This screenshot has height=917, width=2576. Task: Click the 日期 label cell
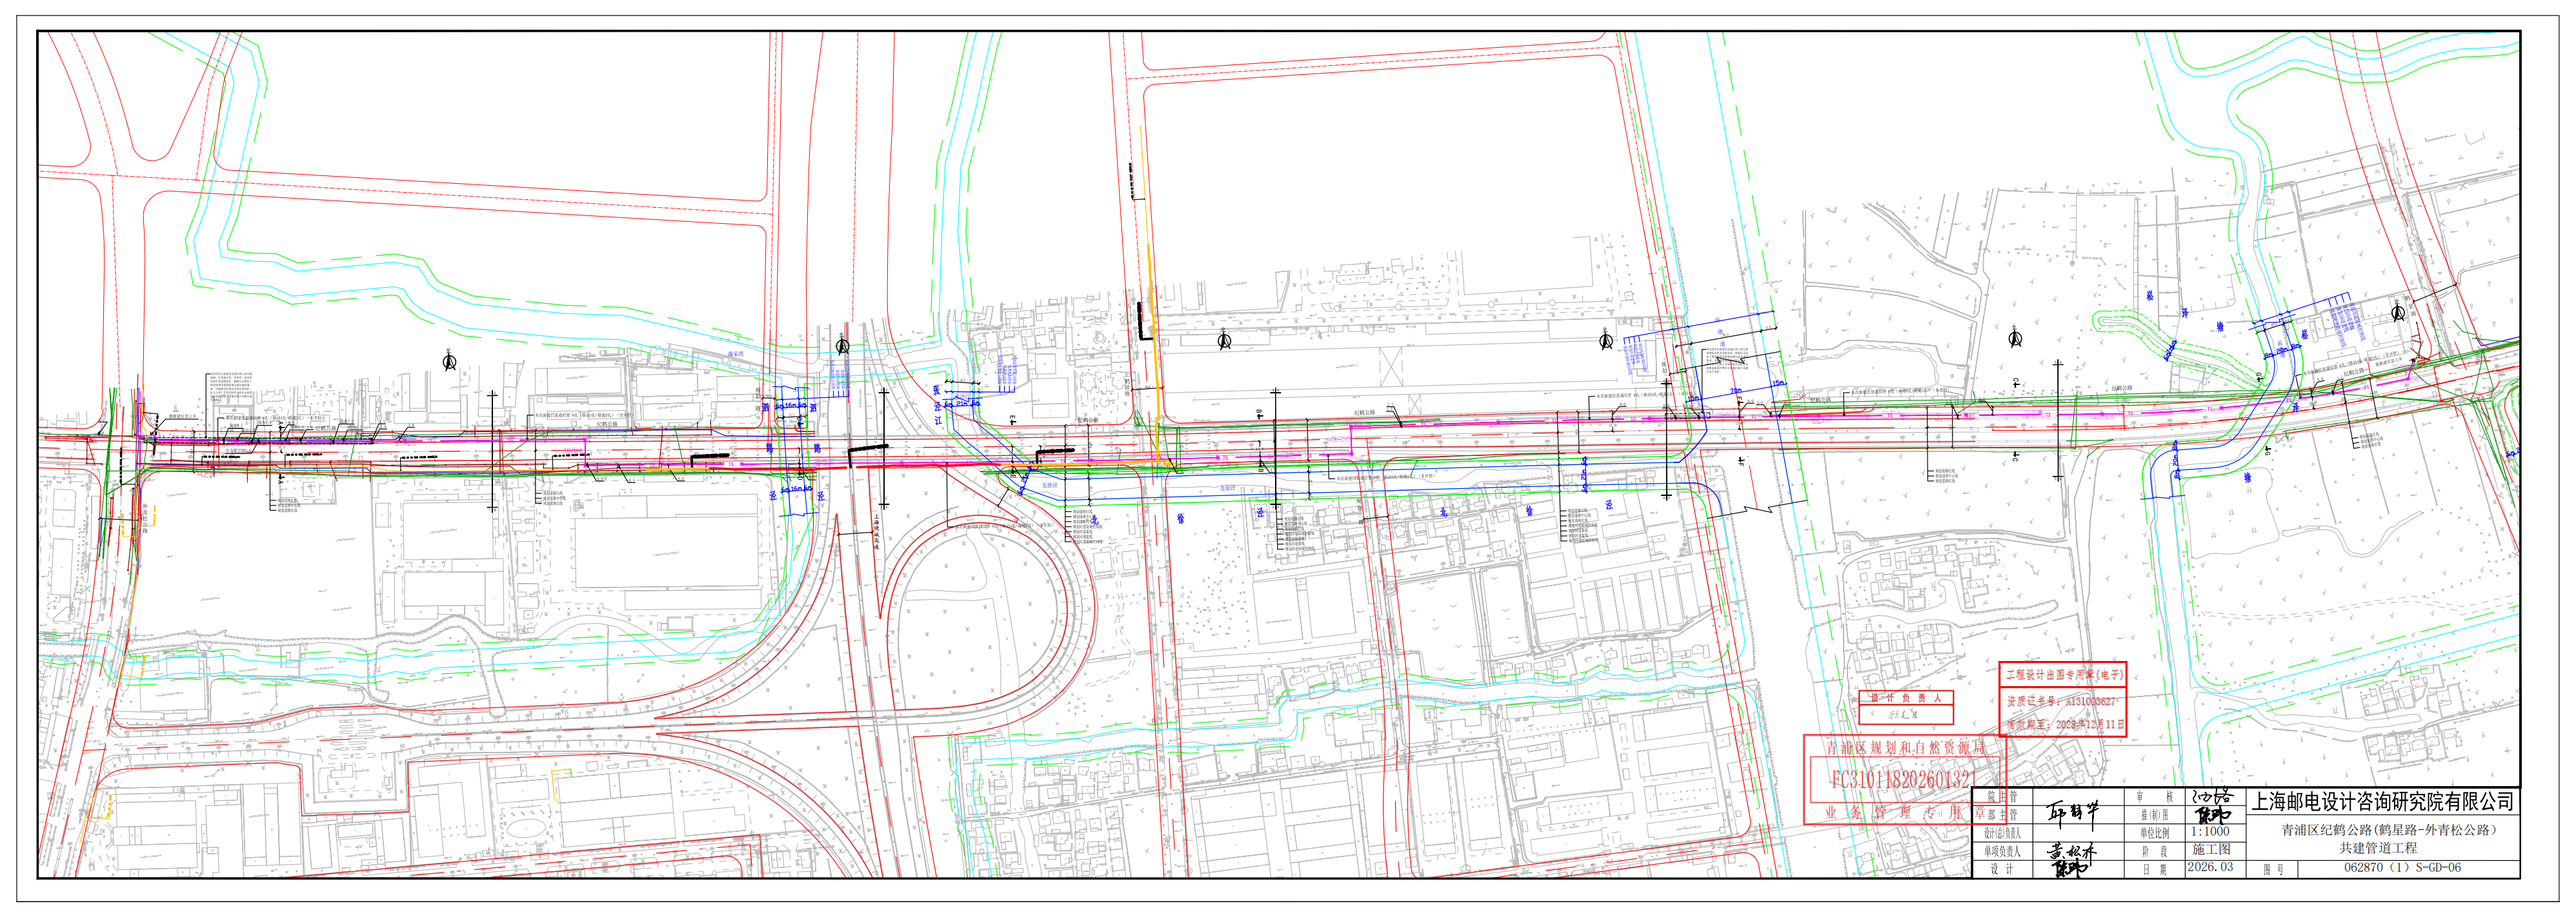coord(2154,869)
